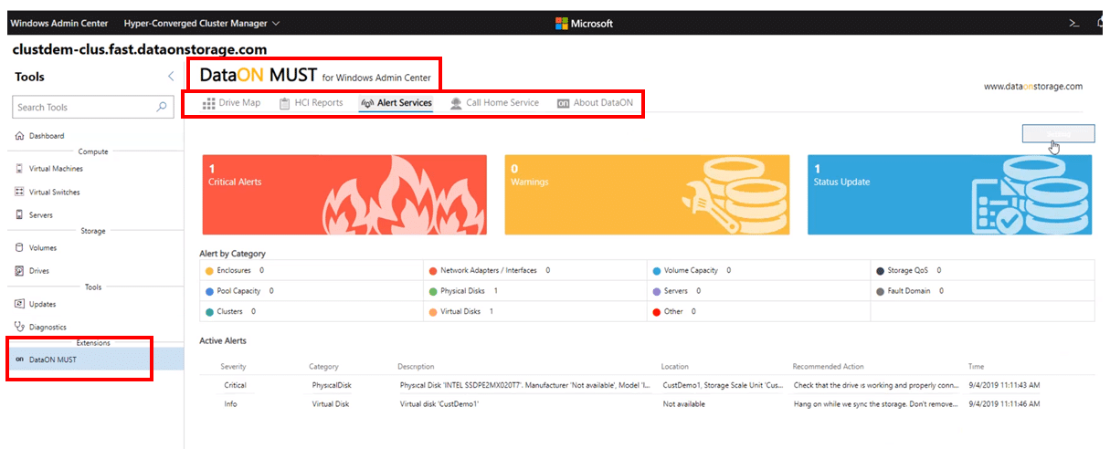This screenshot has height=469, width=1110.
Task: Click the Search Tools field
Action: pos(92,107)
